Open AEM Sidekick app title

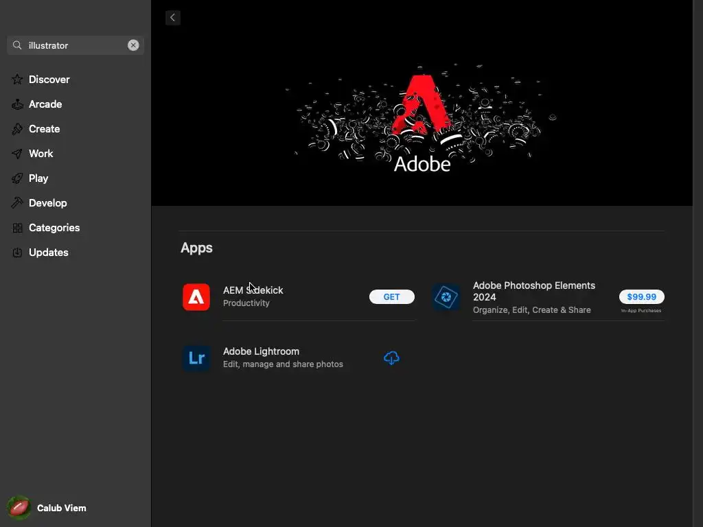coord(253,290)
